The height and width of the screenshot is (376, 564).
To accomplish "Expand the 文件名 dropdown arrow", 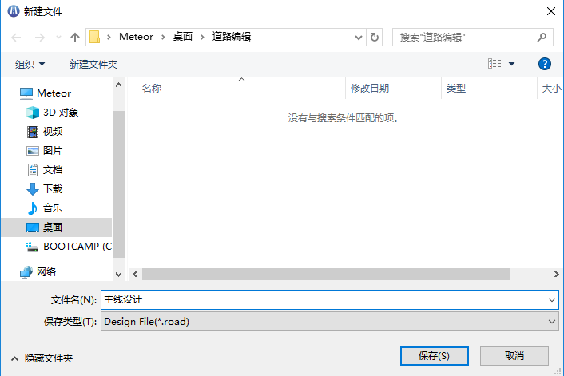I will pyautogui.click(x=552, y=300).
